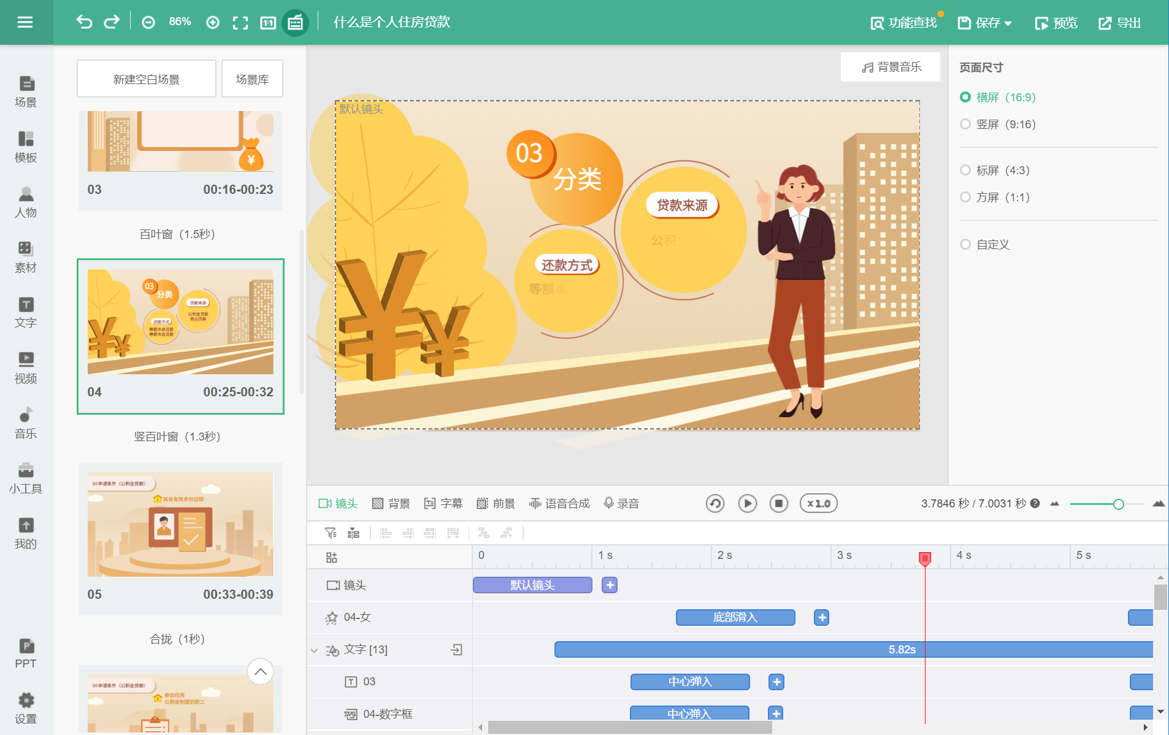The height and width of the screenshot is (735, 1169).
Task: Click the help icon beside duration
Action: (x=1035, y=503)
